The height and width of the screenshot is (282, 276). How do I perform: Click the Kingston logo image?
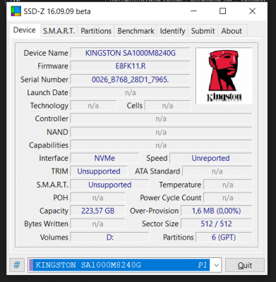pos(224,76)
